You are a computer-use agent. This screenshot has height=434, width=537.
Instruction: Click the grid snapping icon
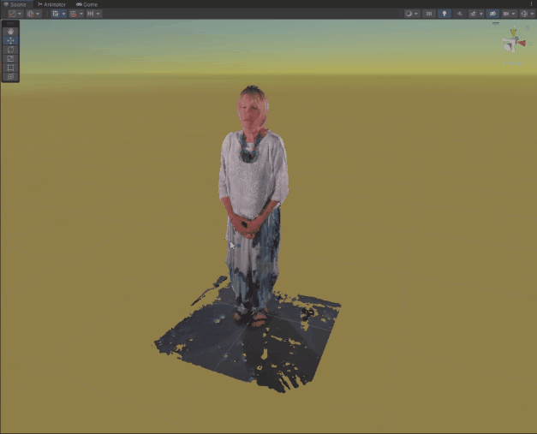[x=74, y=14]
